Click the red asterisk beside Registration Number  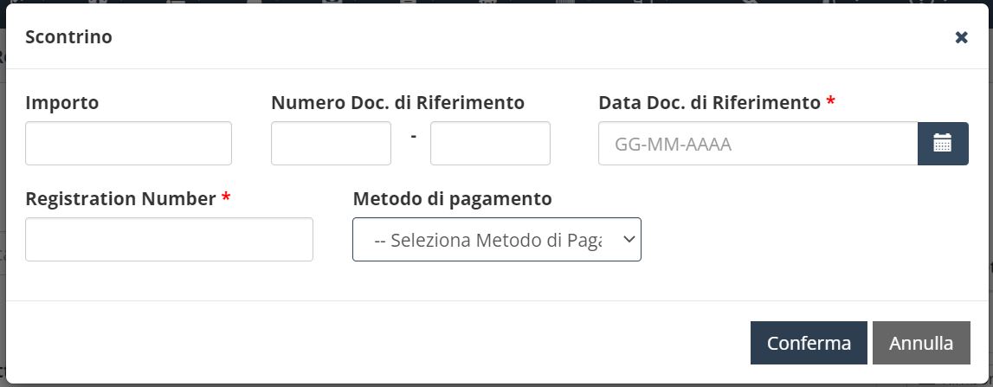226,197
